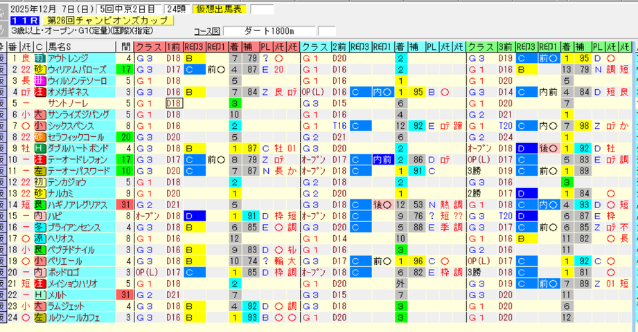This screenshot has width=638, height=332.
Task: Click the green interval cell 20 for セラフィックコール
Action: (x=125, y=138)
